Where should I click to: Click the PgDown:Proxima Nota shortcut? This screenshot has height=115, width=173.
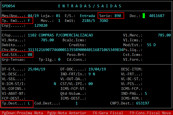22,113
